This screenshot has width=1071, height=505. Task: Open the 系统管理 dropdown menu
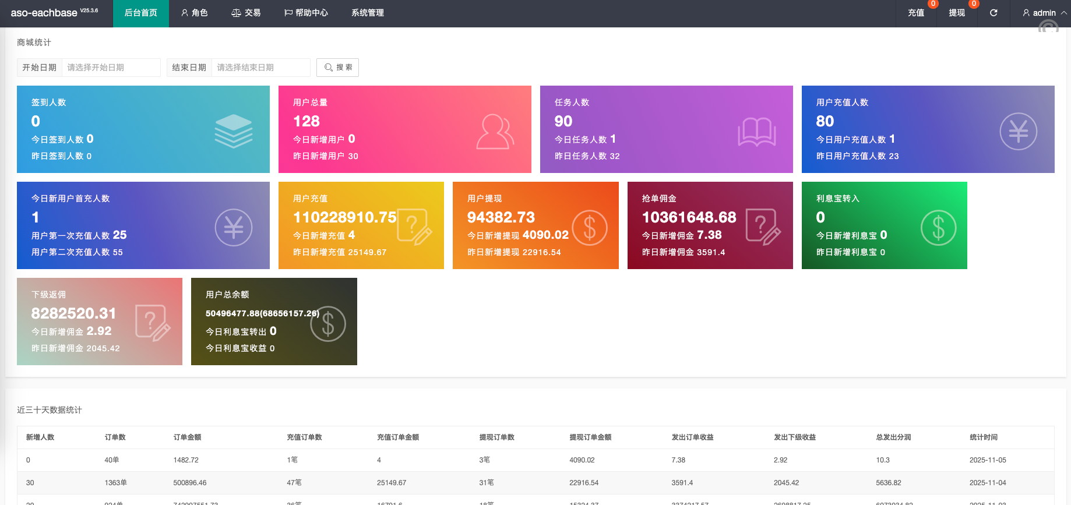(367, 13)
